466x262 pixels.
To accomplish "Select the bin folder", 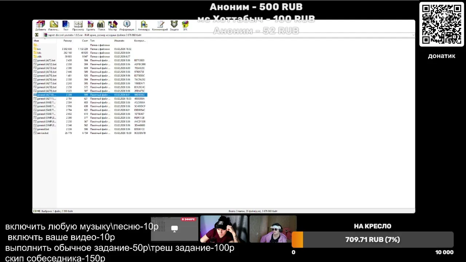I will point(90,49).
